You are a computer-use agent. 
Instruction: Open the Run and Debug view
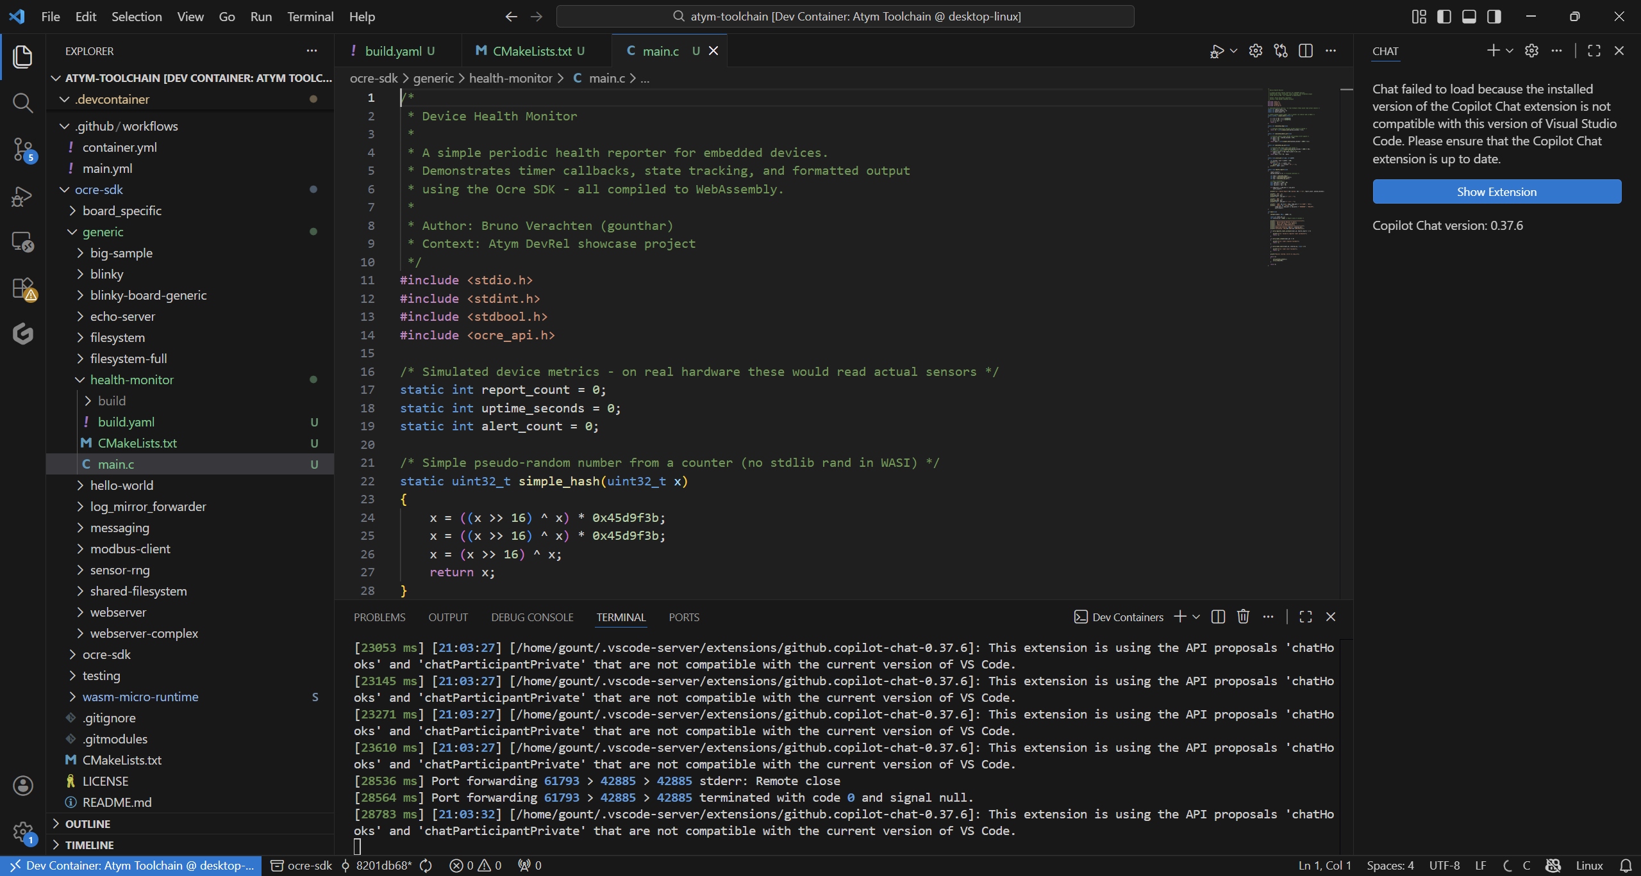(x=23, y=196)
